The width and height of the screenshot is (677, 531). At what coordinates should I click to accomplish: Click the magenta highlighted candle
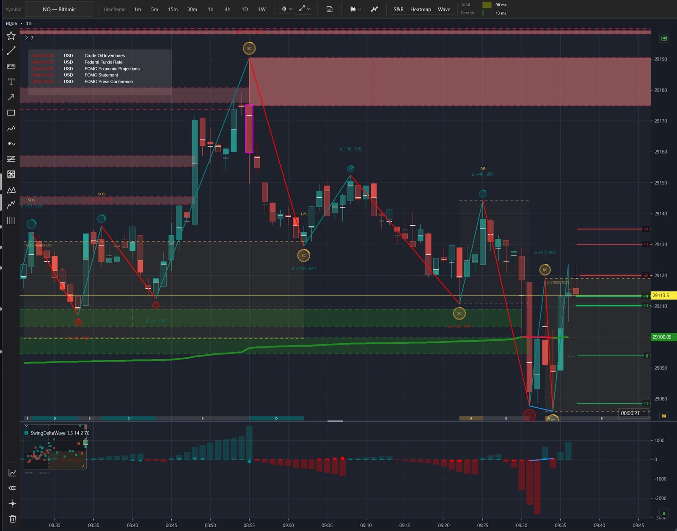click(x=249, y=129)
